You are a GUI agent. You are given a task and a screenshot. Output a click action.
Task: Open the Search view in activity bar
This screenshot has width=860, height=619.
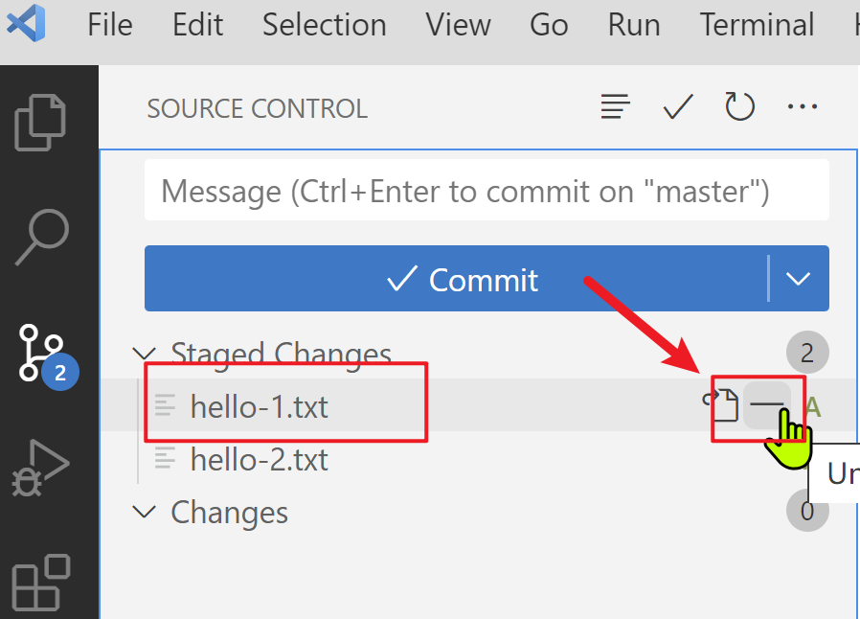coord(42,237)
